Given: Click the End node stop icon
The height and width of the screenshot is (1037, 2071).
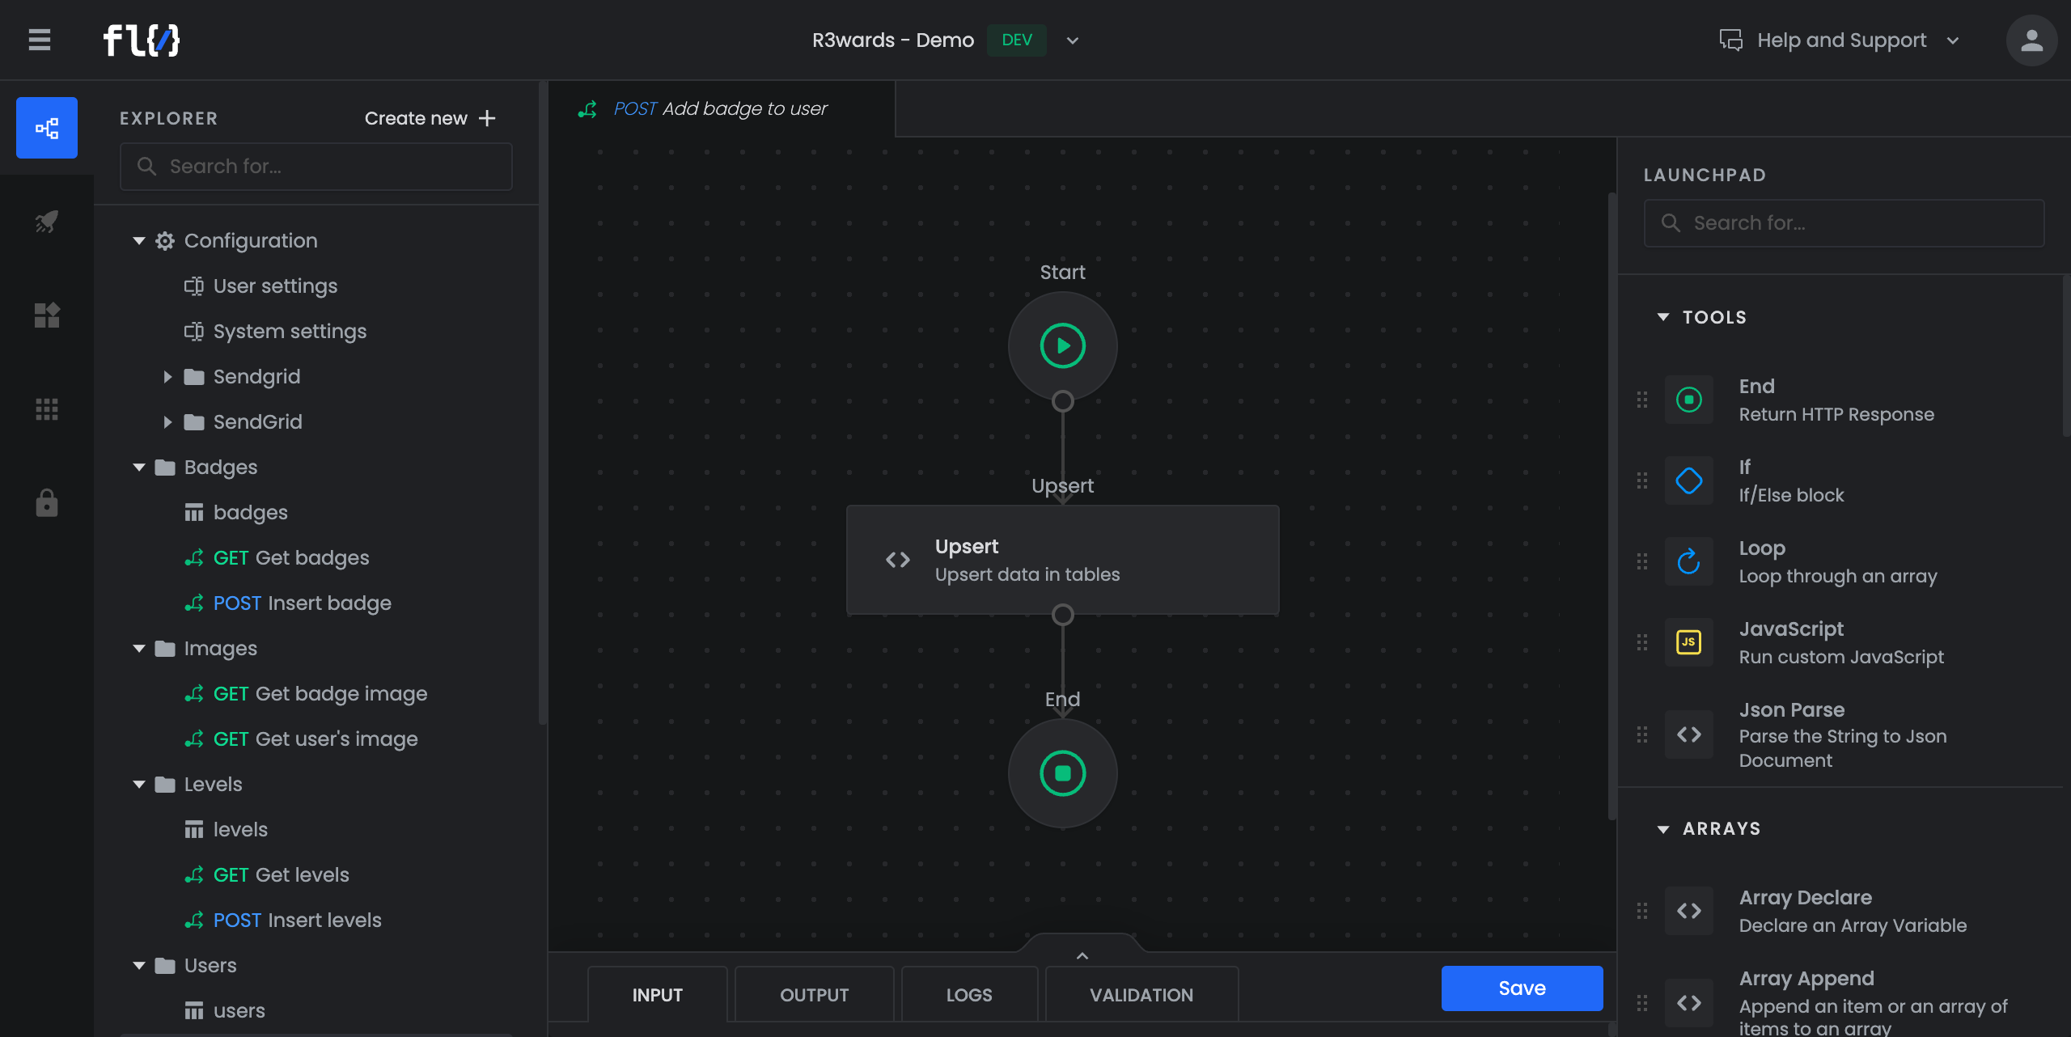Looking at the screenshot, I should [x=1062, y=773].
